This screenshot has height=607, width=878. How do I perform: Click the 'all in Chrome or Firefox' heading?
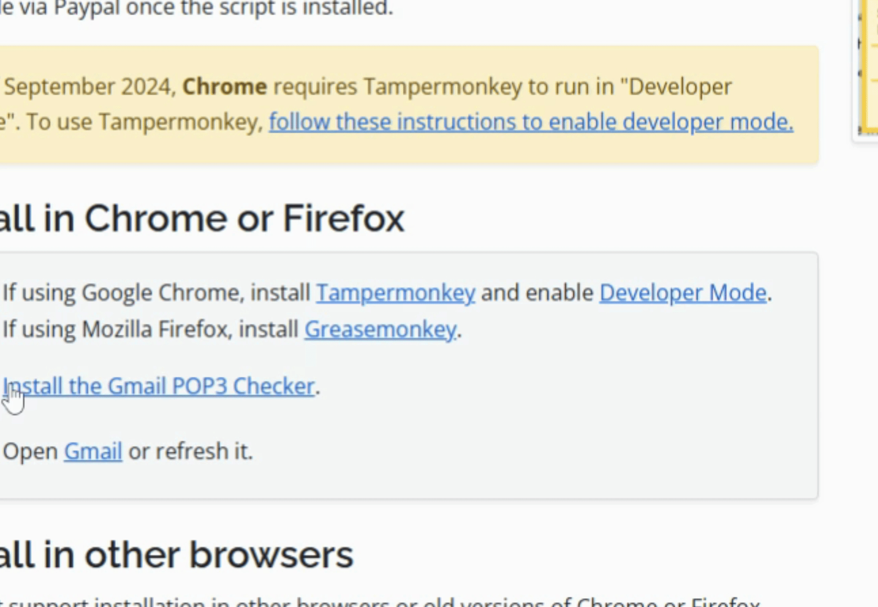point(202,218)
